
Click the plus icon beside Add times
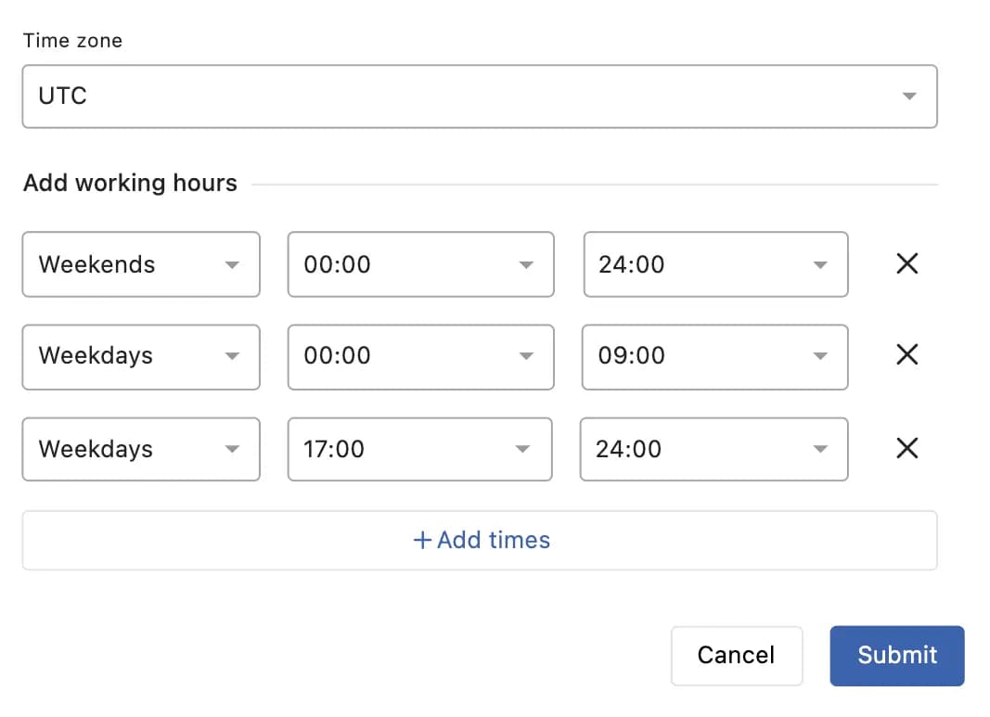click(x=422, y=540)
